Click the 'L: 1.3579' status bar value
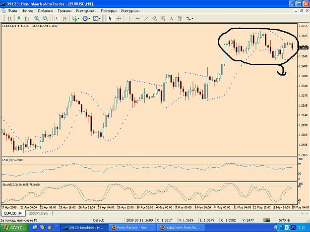310x232 pixels. (x=207, y=220)
